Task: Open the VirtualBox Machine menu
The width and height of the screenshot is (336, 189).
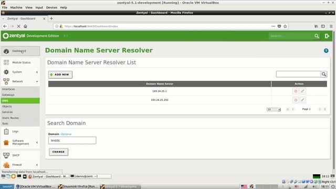Action: tap(16, 7)
